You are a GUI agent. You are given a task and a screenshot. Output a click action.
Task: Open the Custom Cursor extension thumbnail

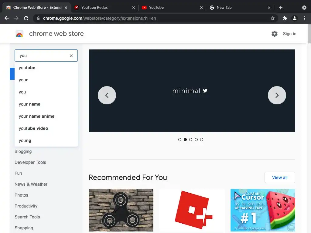(263, 210)
